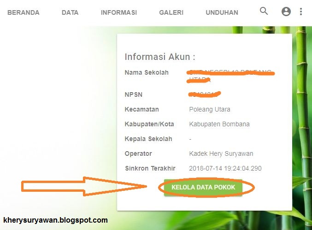Screen dimensions: 312x230
Task: Navigate to the UNDUHAN menu item
Action: pos(222,12)
